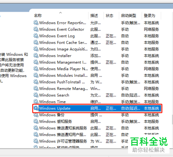The height and width of the screenshot is (157, 173).
Task: Click gear icon of Windows 推送通知系统服务
Action: point(36,128)
